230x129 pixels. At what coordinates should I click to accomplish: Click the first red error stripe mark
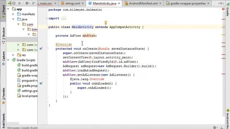click(x=224, y=19)
